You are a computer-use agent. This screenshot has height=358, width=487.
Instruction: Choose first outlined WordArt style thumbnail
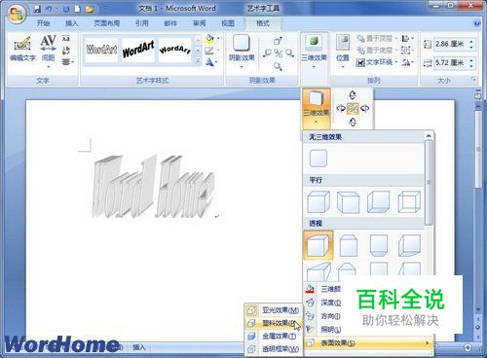pos(101,50)
